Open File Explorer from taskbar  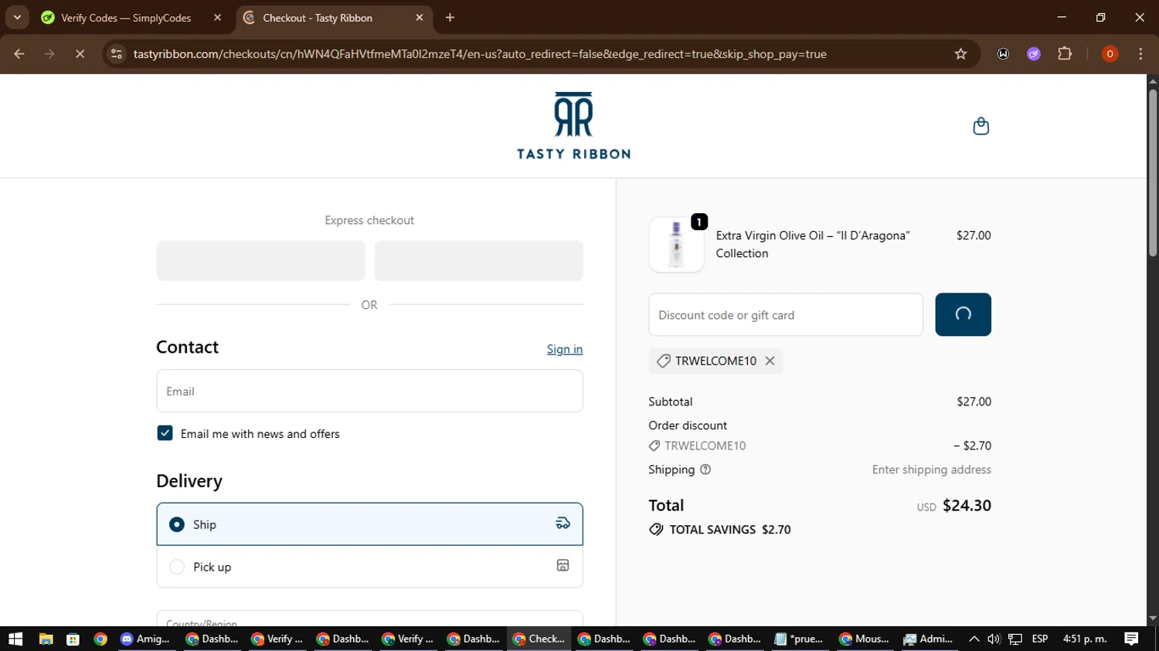coord(46,639)
